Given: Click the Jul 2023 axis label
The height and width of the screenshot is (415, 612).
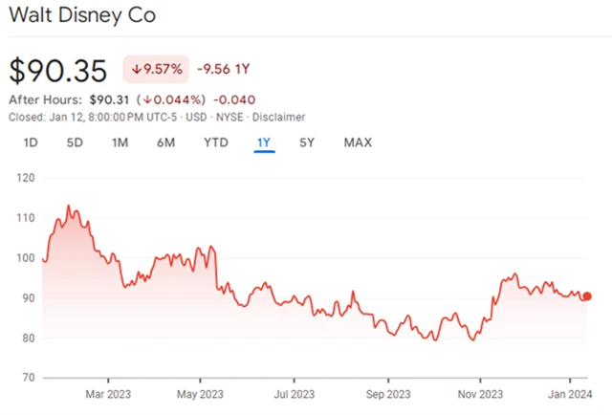Looking at the screenshot, I should 294,393.
